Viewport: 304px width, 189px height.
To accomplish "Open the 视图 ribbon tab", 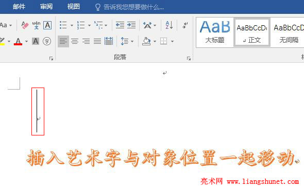I will 73,7.
